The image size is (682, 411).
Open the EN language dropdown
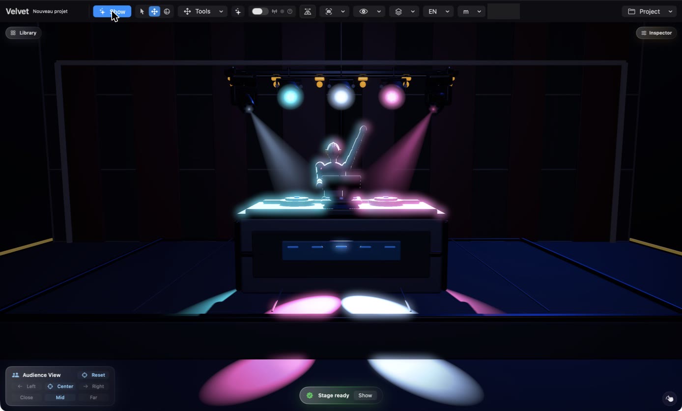tap(438, 11)
